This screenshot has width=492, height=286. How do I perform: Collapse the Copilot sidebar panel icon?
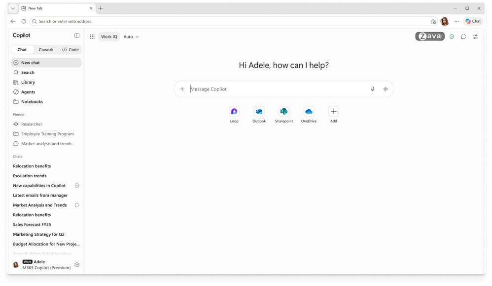click(x=77, y=35)
